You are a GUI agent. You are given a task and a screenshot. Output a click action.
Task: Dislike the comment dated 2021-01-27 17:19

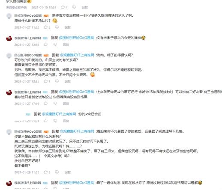[55, 104]
